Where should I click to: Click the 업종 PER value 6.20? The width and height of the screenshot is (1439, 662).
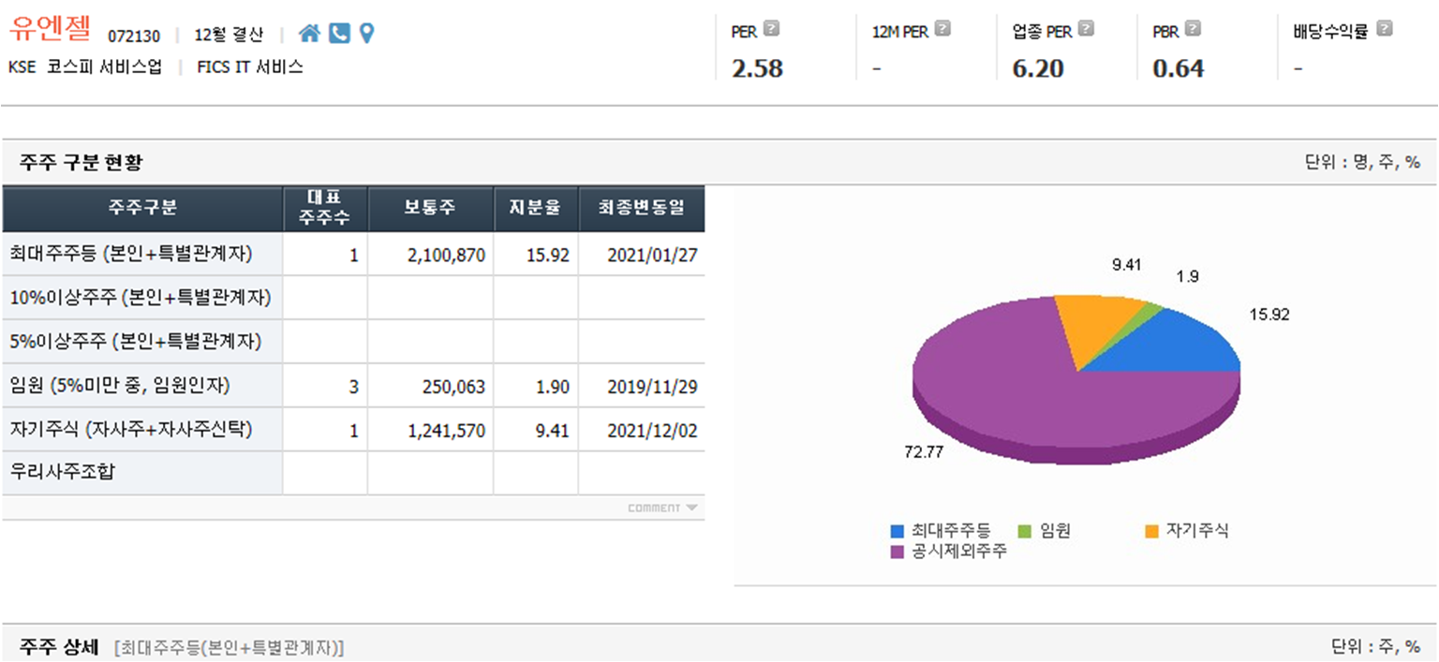pos(1038,68)
